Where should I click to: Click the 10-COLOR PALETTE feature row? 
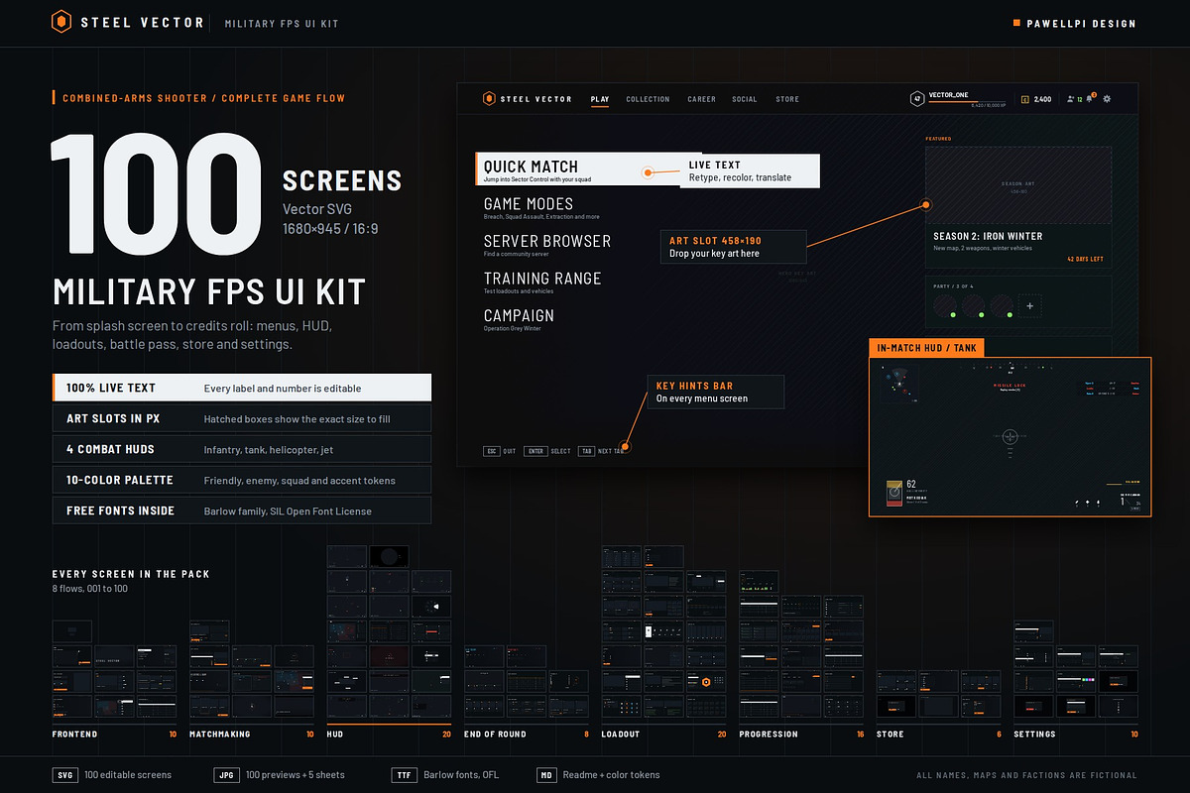(242, 480)
